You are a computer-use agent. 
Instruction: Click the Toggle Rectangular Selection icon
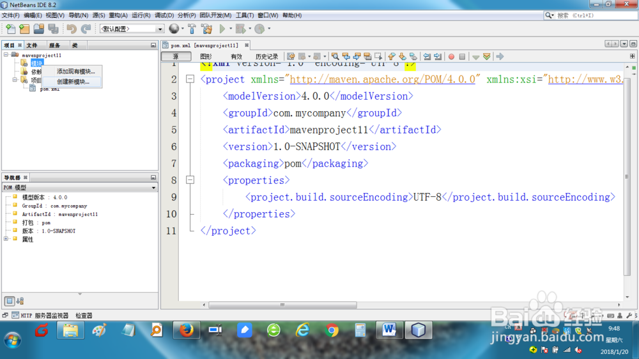tap(378, 56)
